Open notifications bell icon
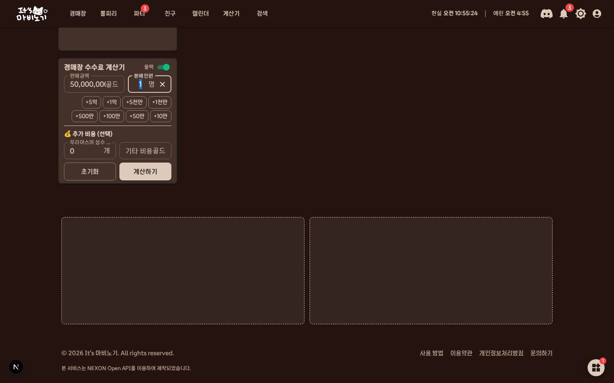 [x=564, y=14]
